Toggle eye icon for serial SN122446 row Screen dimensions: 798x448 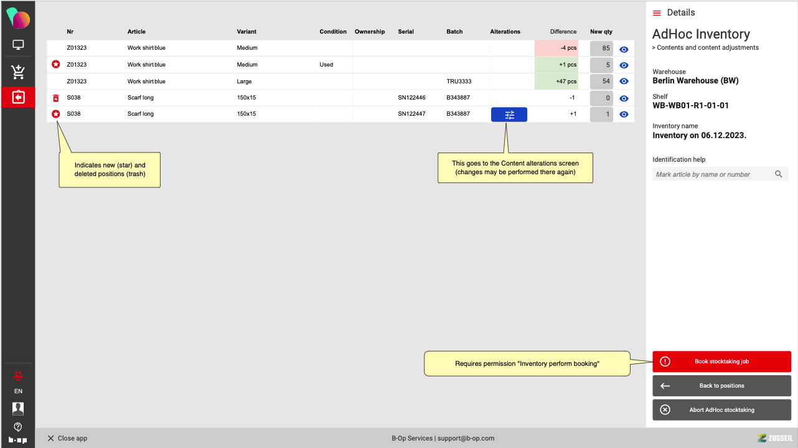[624, 98]
